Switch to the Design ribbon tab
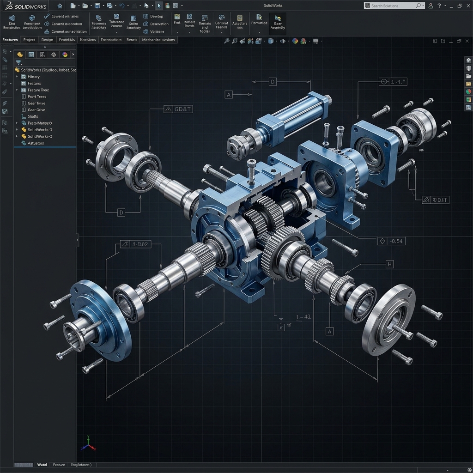 [47, 40]
